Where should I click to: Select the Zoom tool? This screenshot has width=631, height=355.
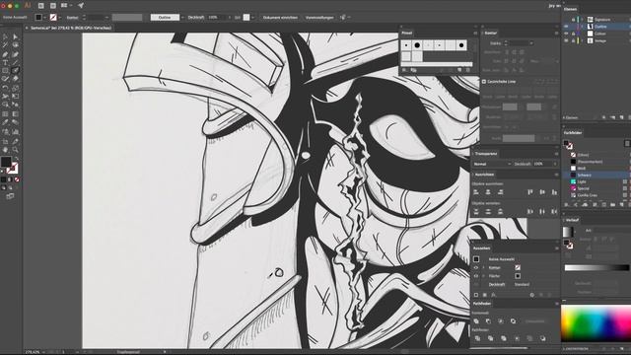(x=16, y=150)
